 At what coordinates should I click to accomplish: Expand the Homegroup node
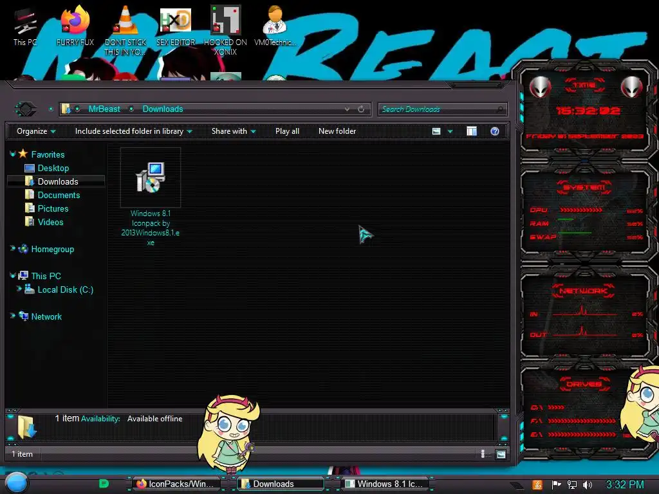pyautogui.click(x=13, y=249)
